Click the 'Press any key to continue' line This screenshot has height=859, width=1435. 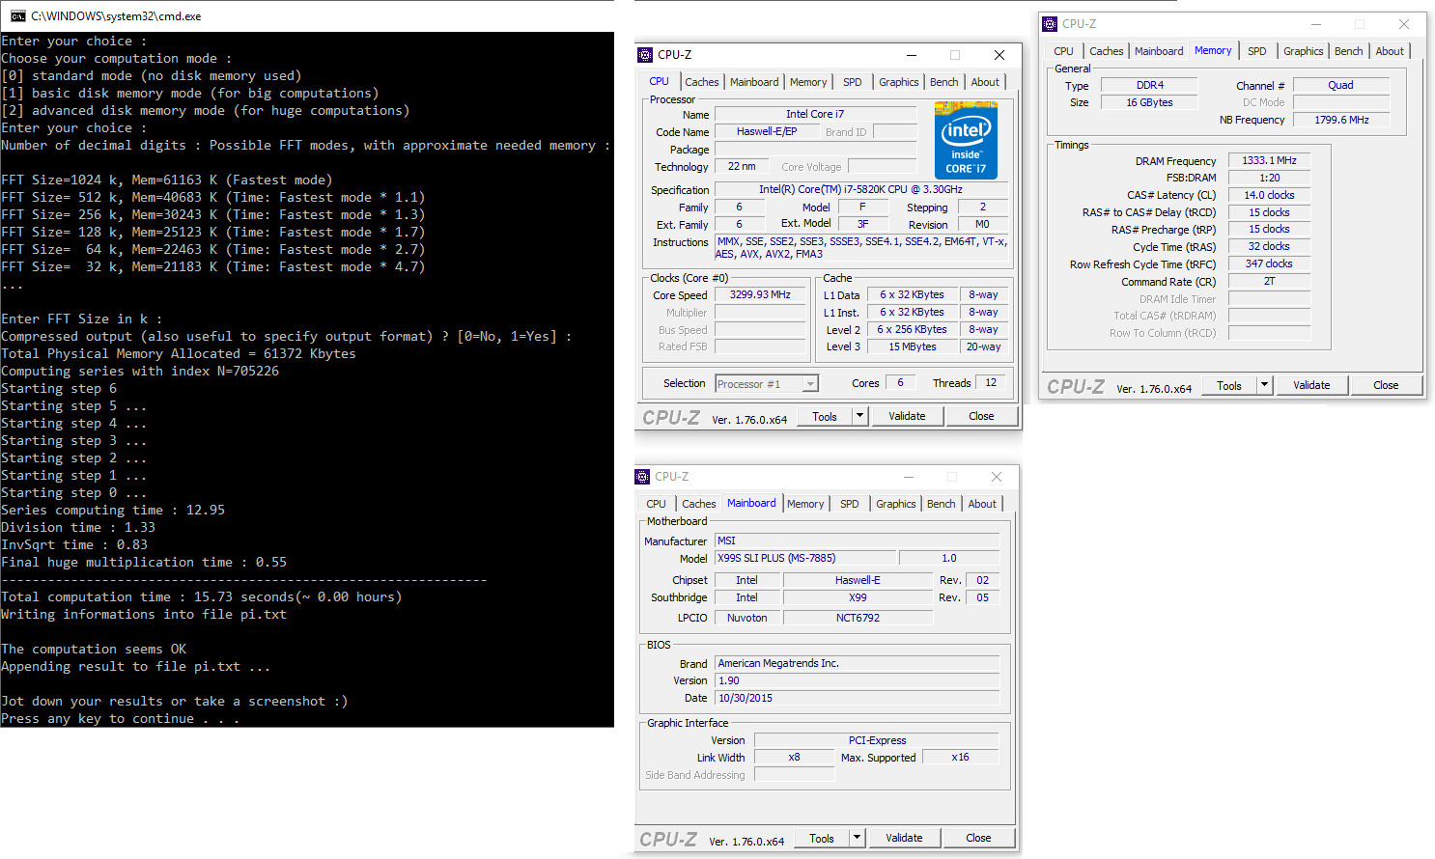pyautogui.click(x=121, y=719)
